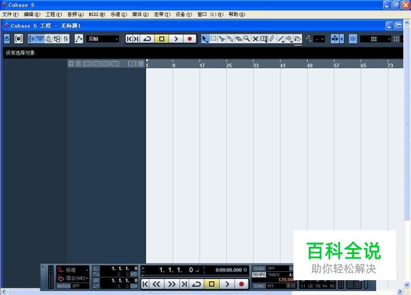The image size is (411, 295).
Task: Toggle the Snap on/off button
Action: point(353,39)
